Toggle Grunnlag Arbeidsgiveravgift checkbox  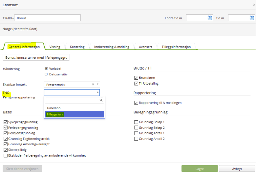coord(6,144)
